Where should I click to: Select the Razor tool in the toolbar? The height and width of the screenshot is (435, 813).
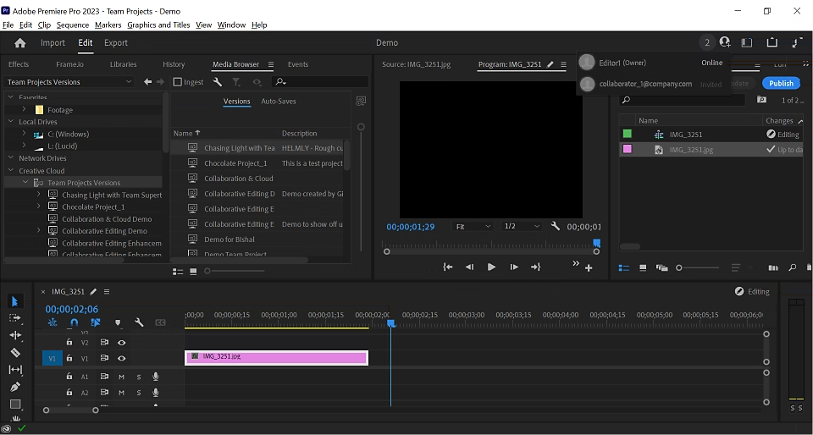(15, 352)
